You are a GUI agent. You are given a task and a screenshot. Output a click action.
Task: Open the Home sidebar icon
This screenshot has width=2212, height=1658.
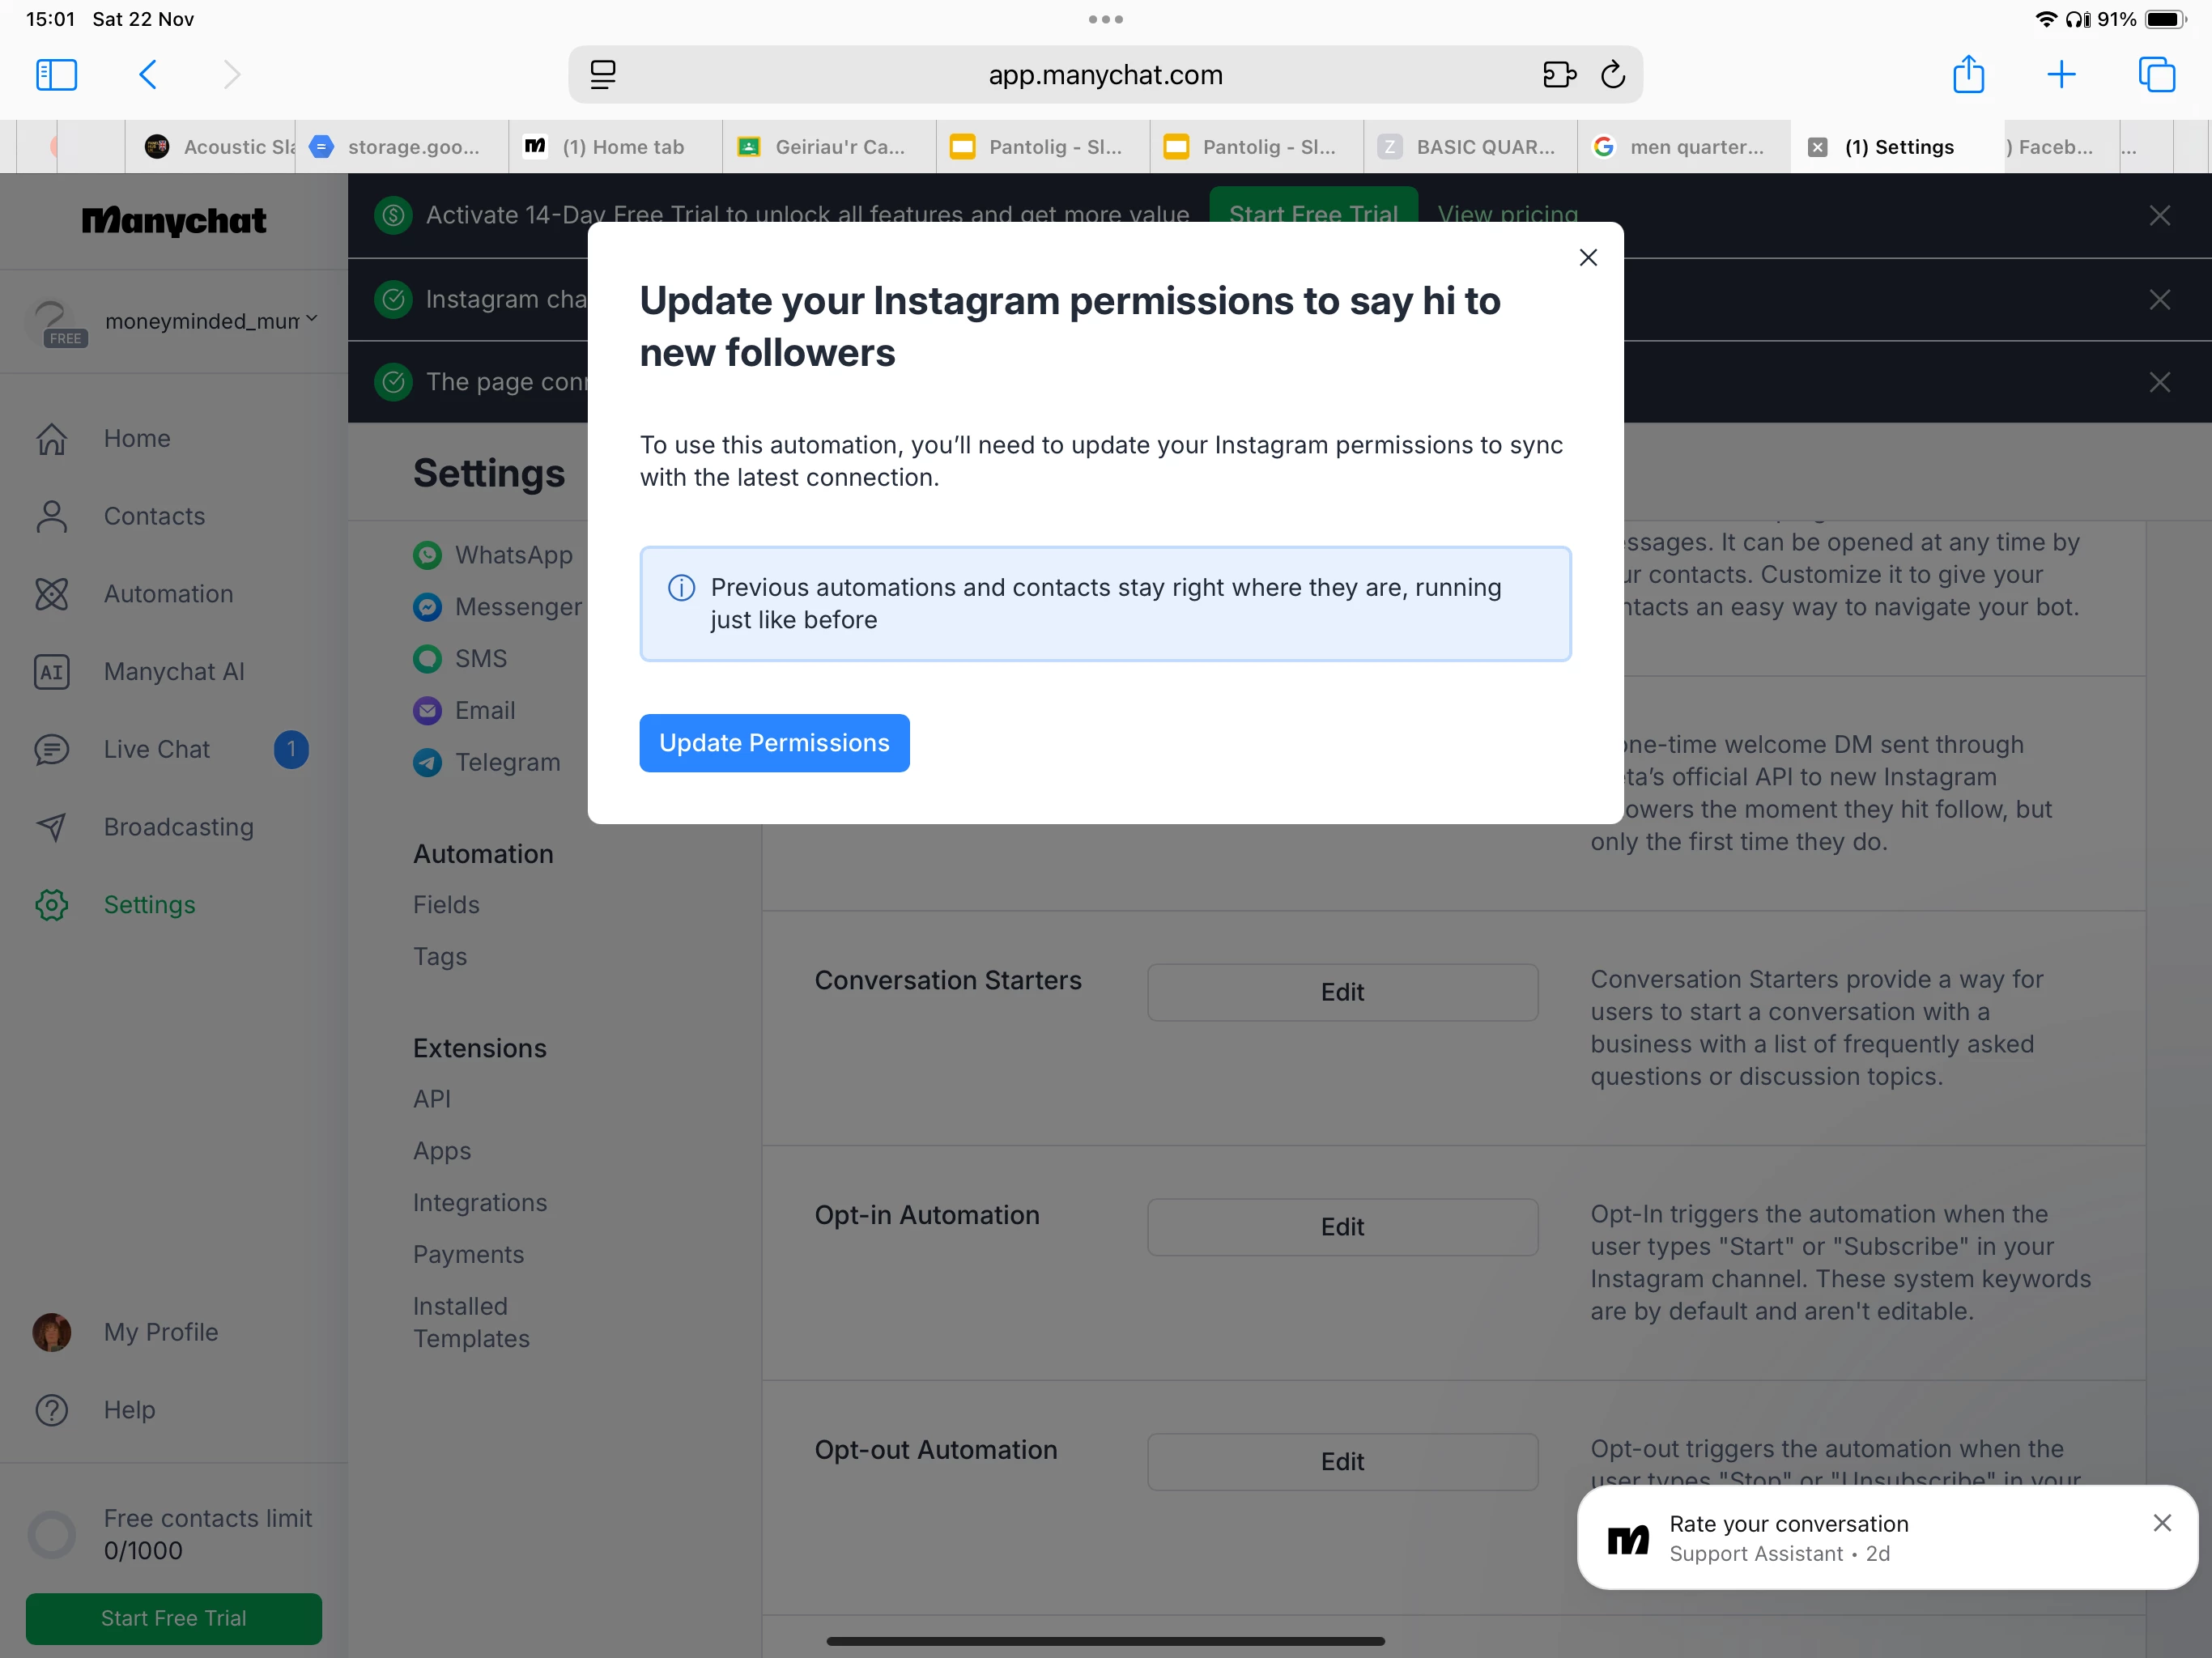(52, 438)
